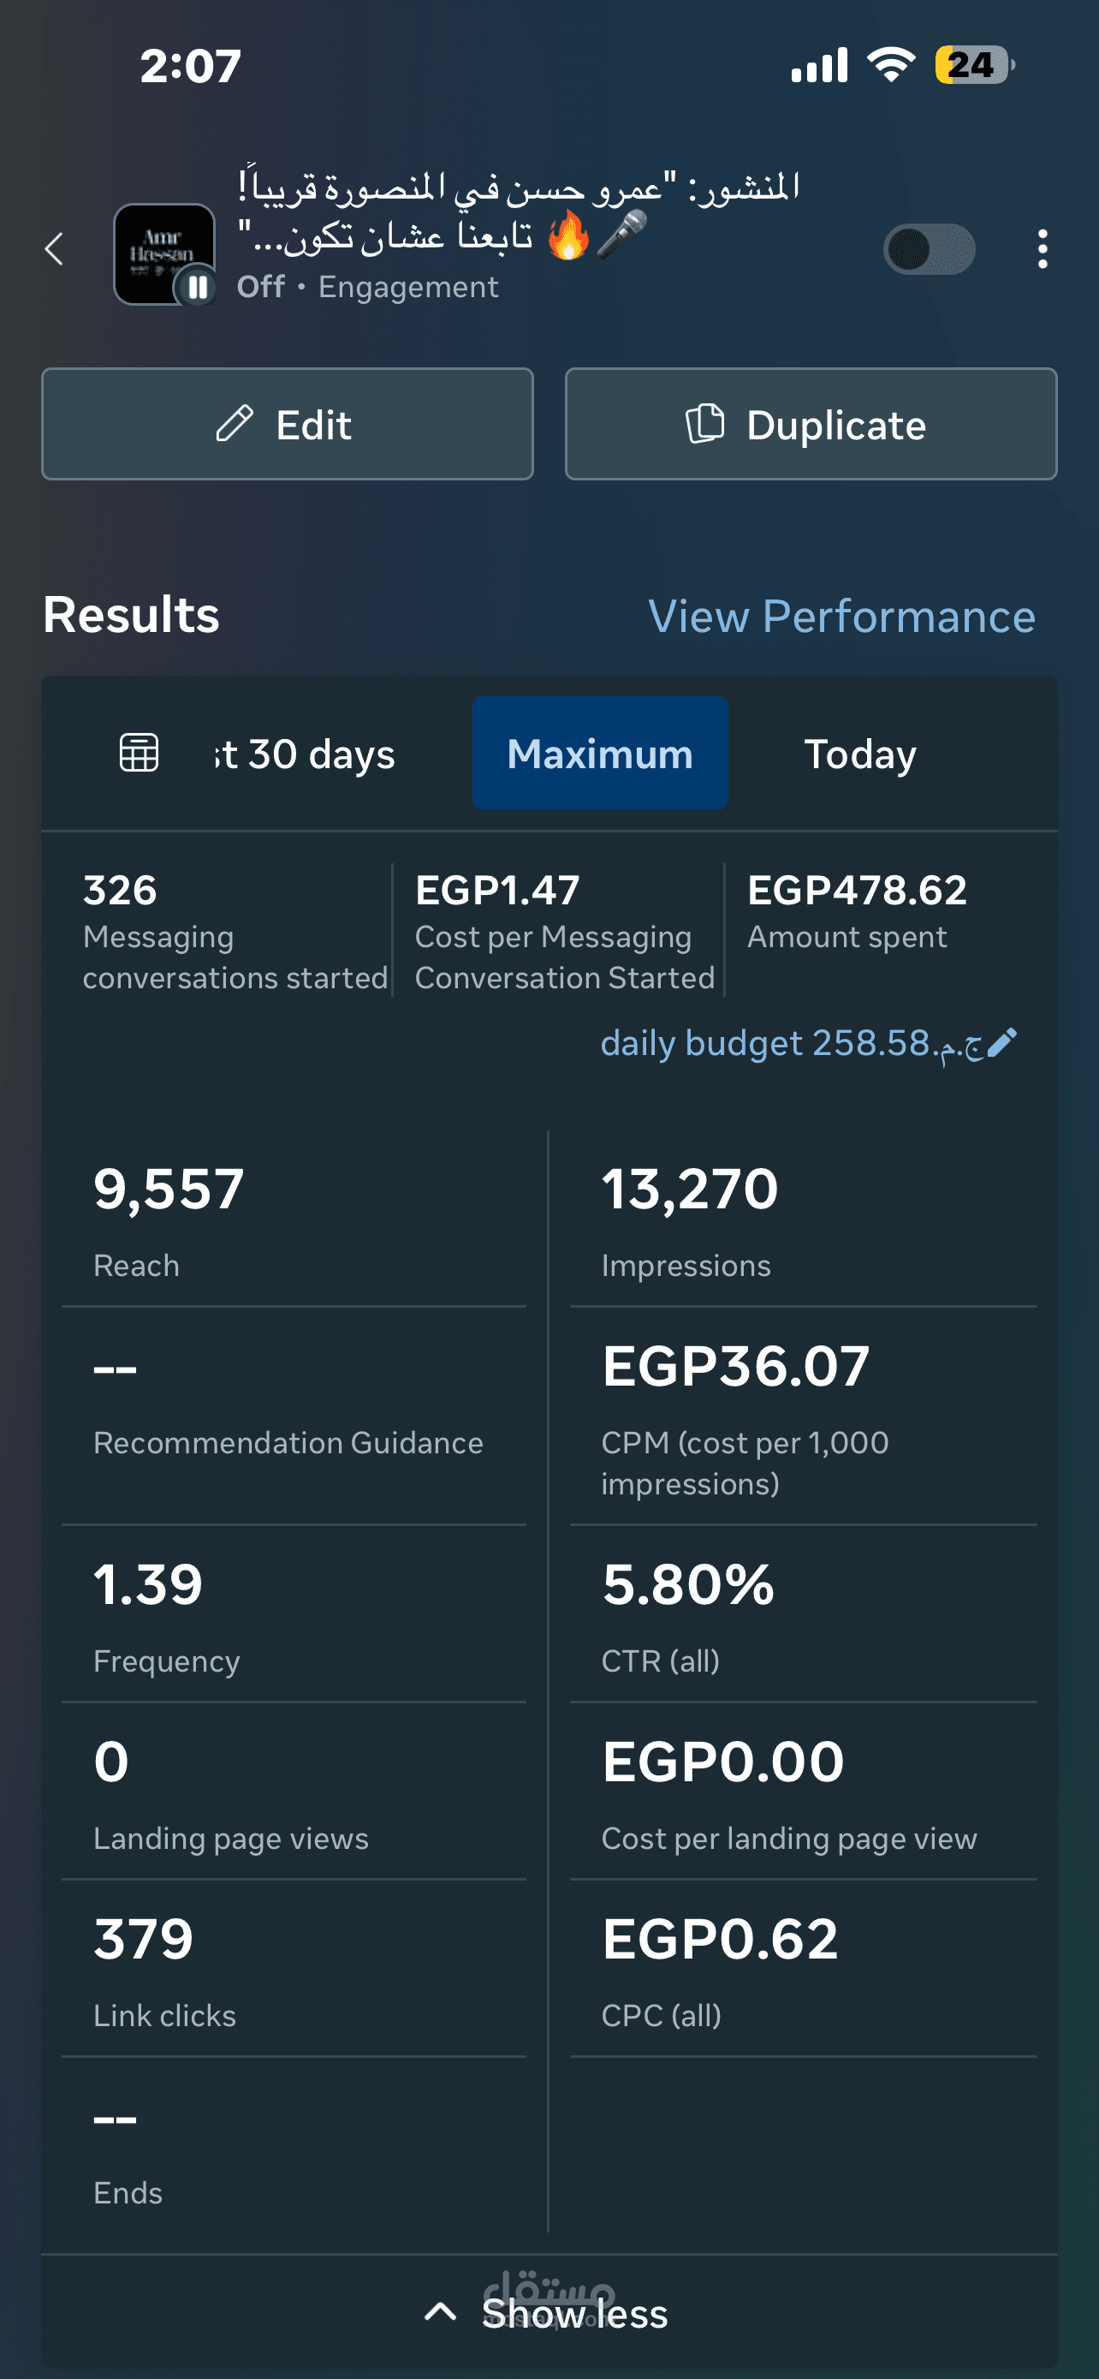Tap the pencil icon beside daily budget
Screen dimensions: 1099x2379
click(x=1002, y=1043)
